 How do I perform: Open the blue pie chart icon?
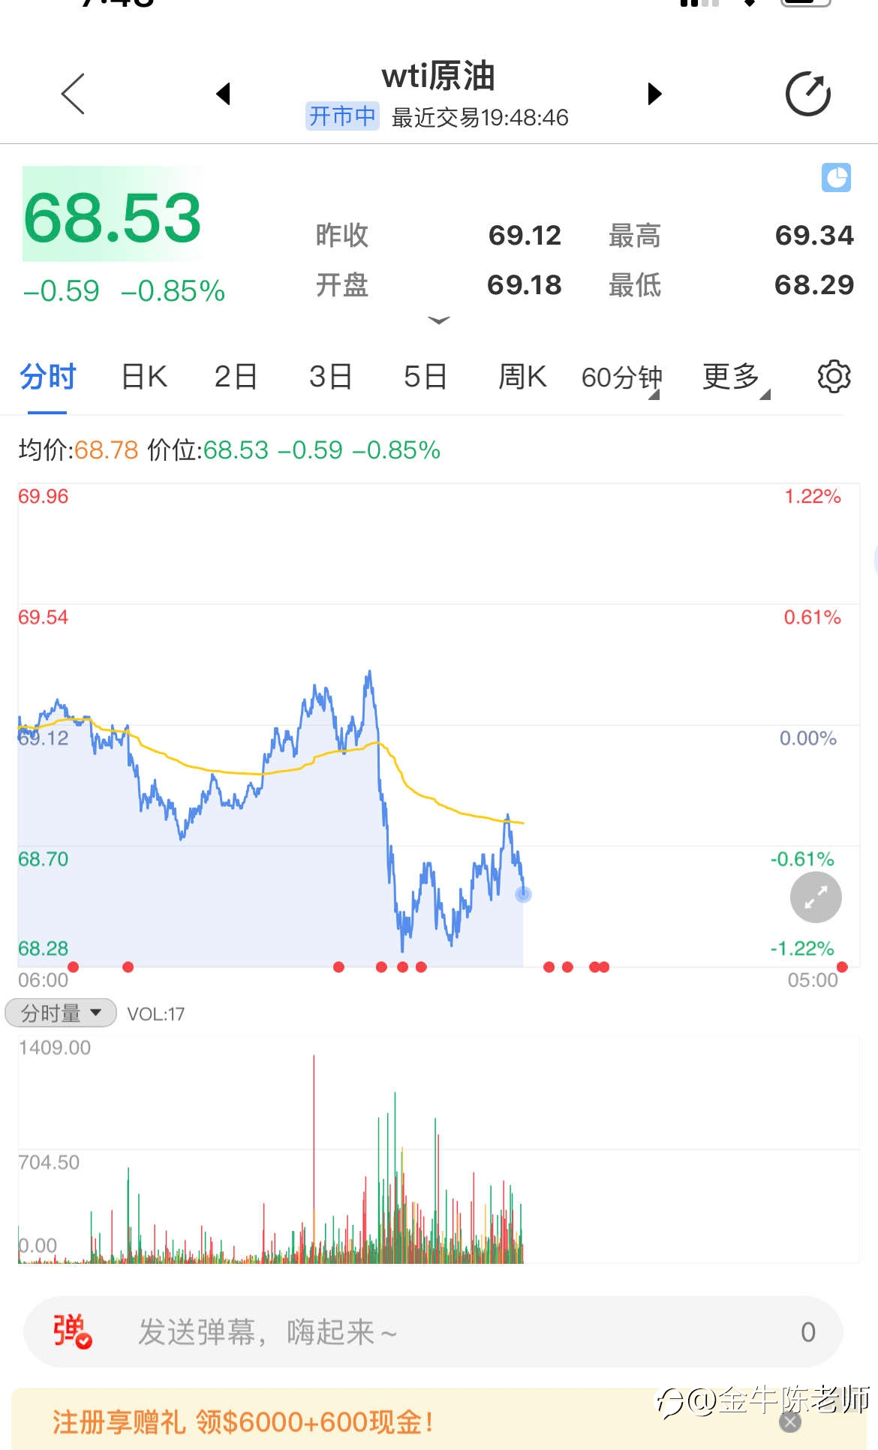[836, 178]
